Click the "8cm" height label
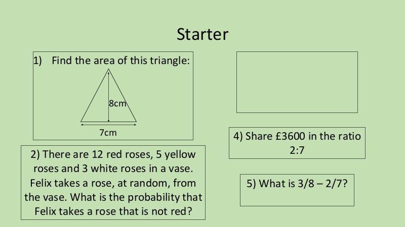The height and width of the screenshot is (227, 405). [x=117, y=103]
